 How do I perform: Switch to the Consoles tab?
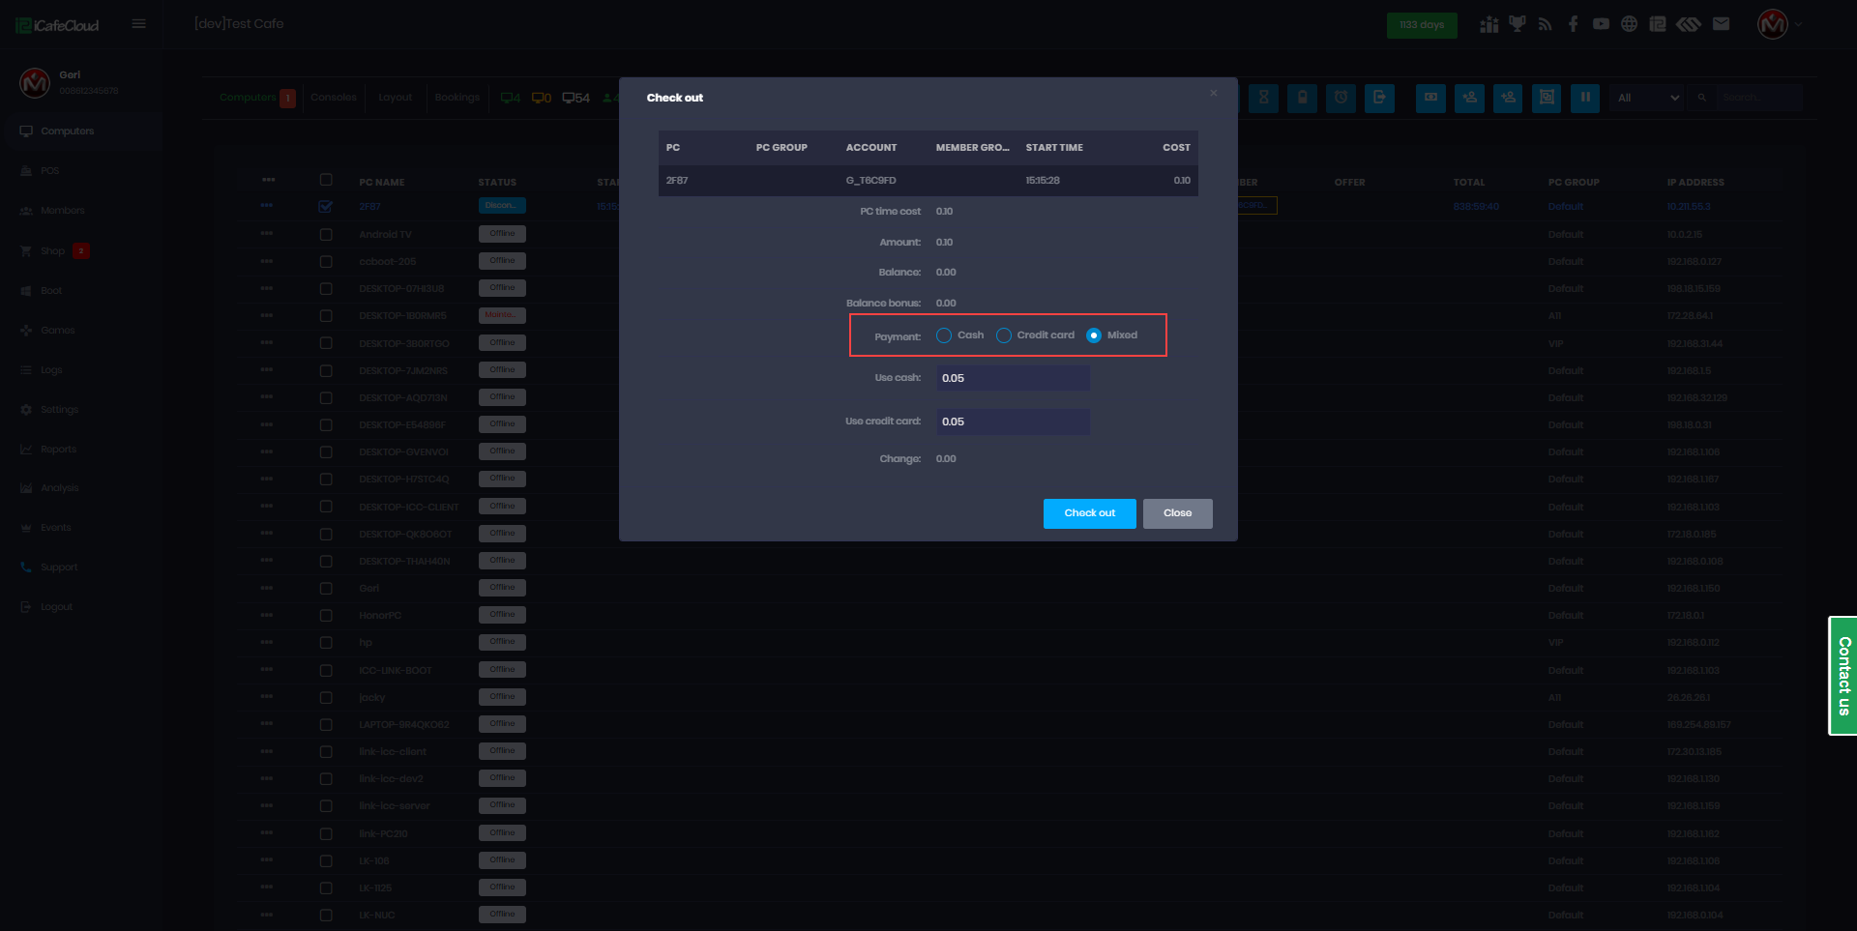[334, 98]
